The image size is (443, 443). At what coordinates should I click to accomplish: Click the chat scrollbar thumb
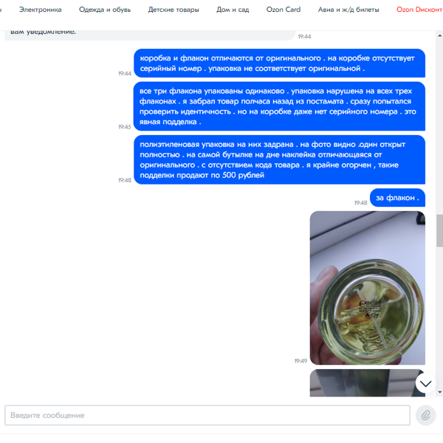[x=439, y=230]
